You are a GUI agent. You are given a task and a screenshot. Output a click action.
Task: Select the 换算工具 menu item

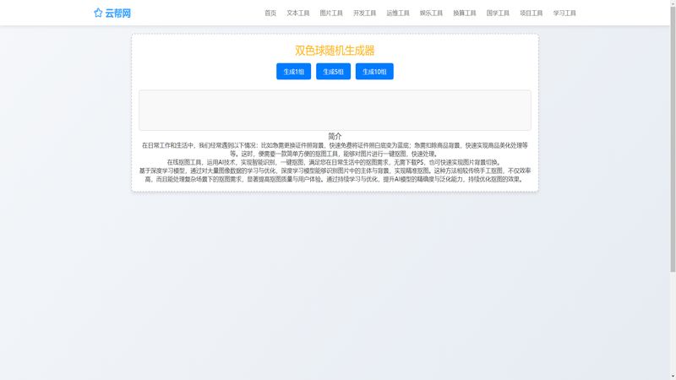point(465,14)
